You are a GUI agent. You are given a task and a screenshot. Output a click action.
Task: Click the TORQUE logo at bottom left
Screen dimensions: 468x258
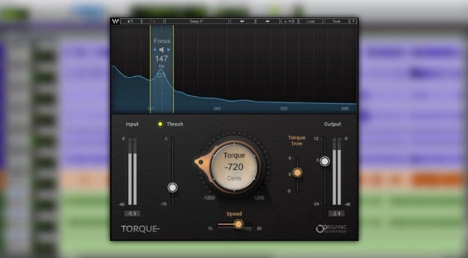pos(140,229)
